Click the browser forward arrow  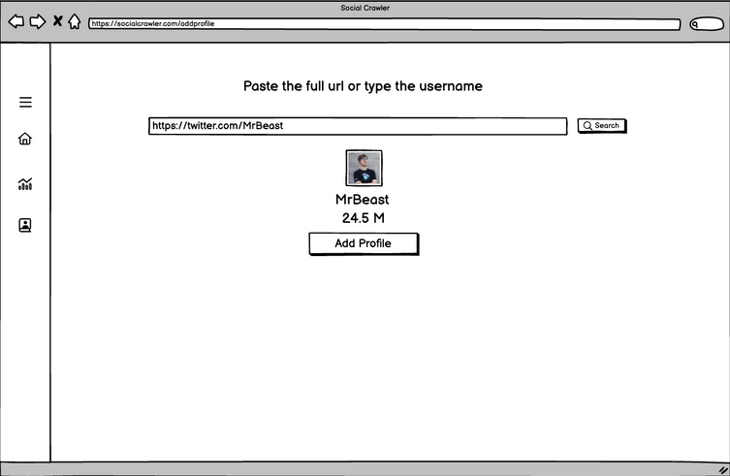coord(38,21)
